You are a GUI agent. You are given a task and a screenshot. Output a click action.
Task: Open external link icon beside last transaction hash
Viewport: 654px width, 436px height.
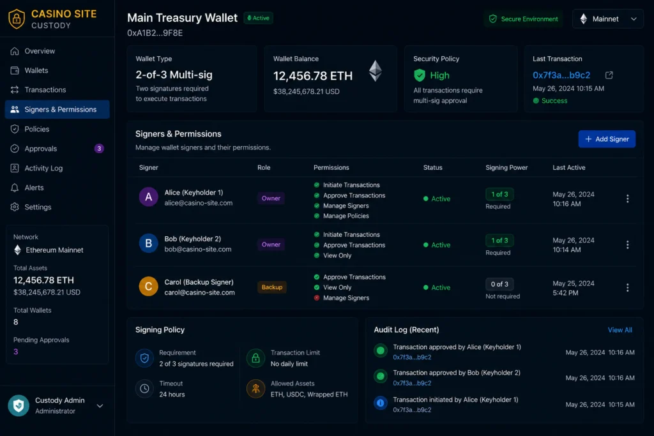(x=609, y=75)
